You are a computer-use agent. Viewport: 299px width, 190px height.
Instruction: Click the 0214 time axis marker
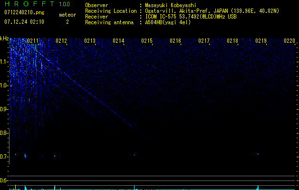click(118, 41)
